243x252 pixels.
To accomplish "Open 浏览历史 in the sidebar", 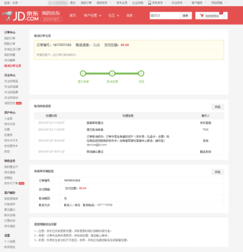I will pos(9,103).
